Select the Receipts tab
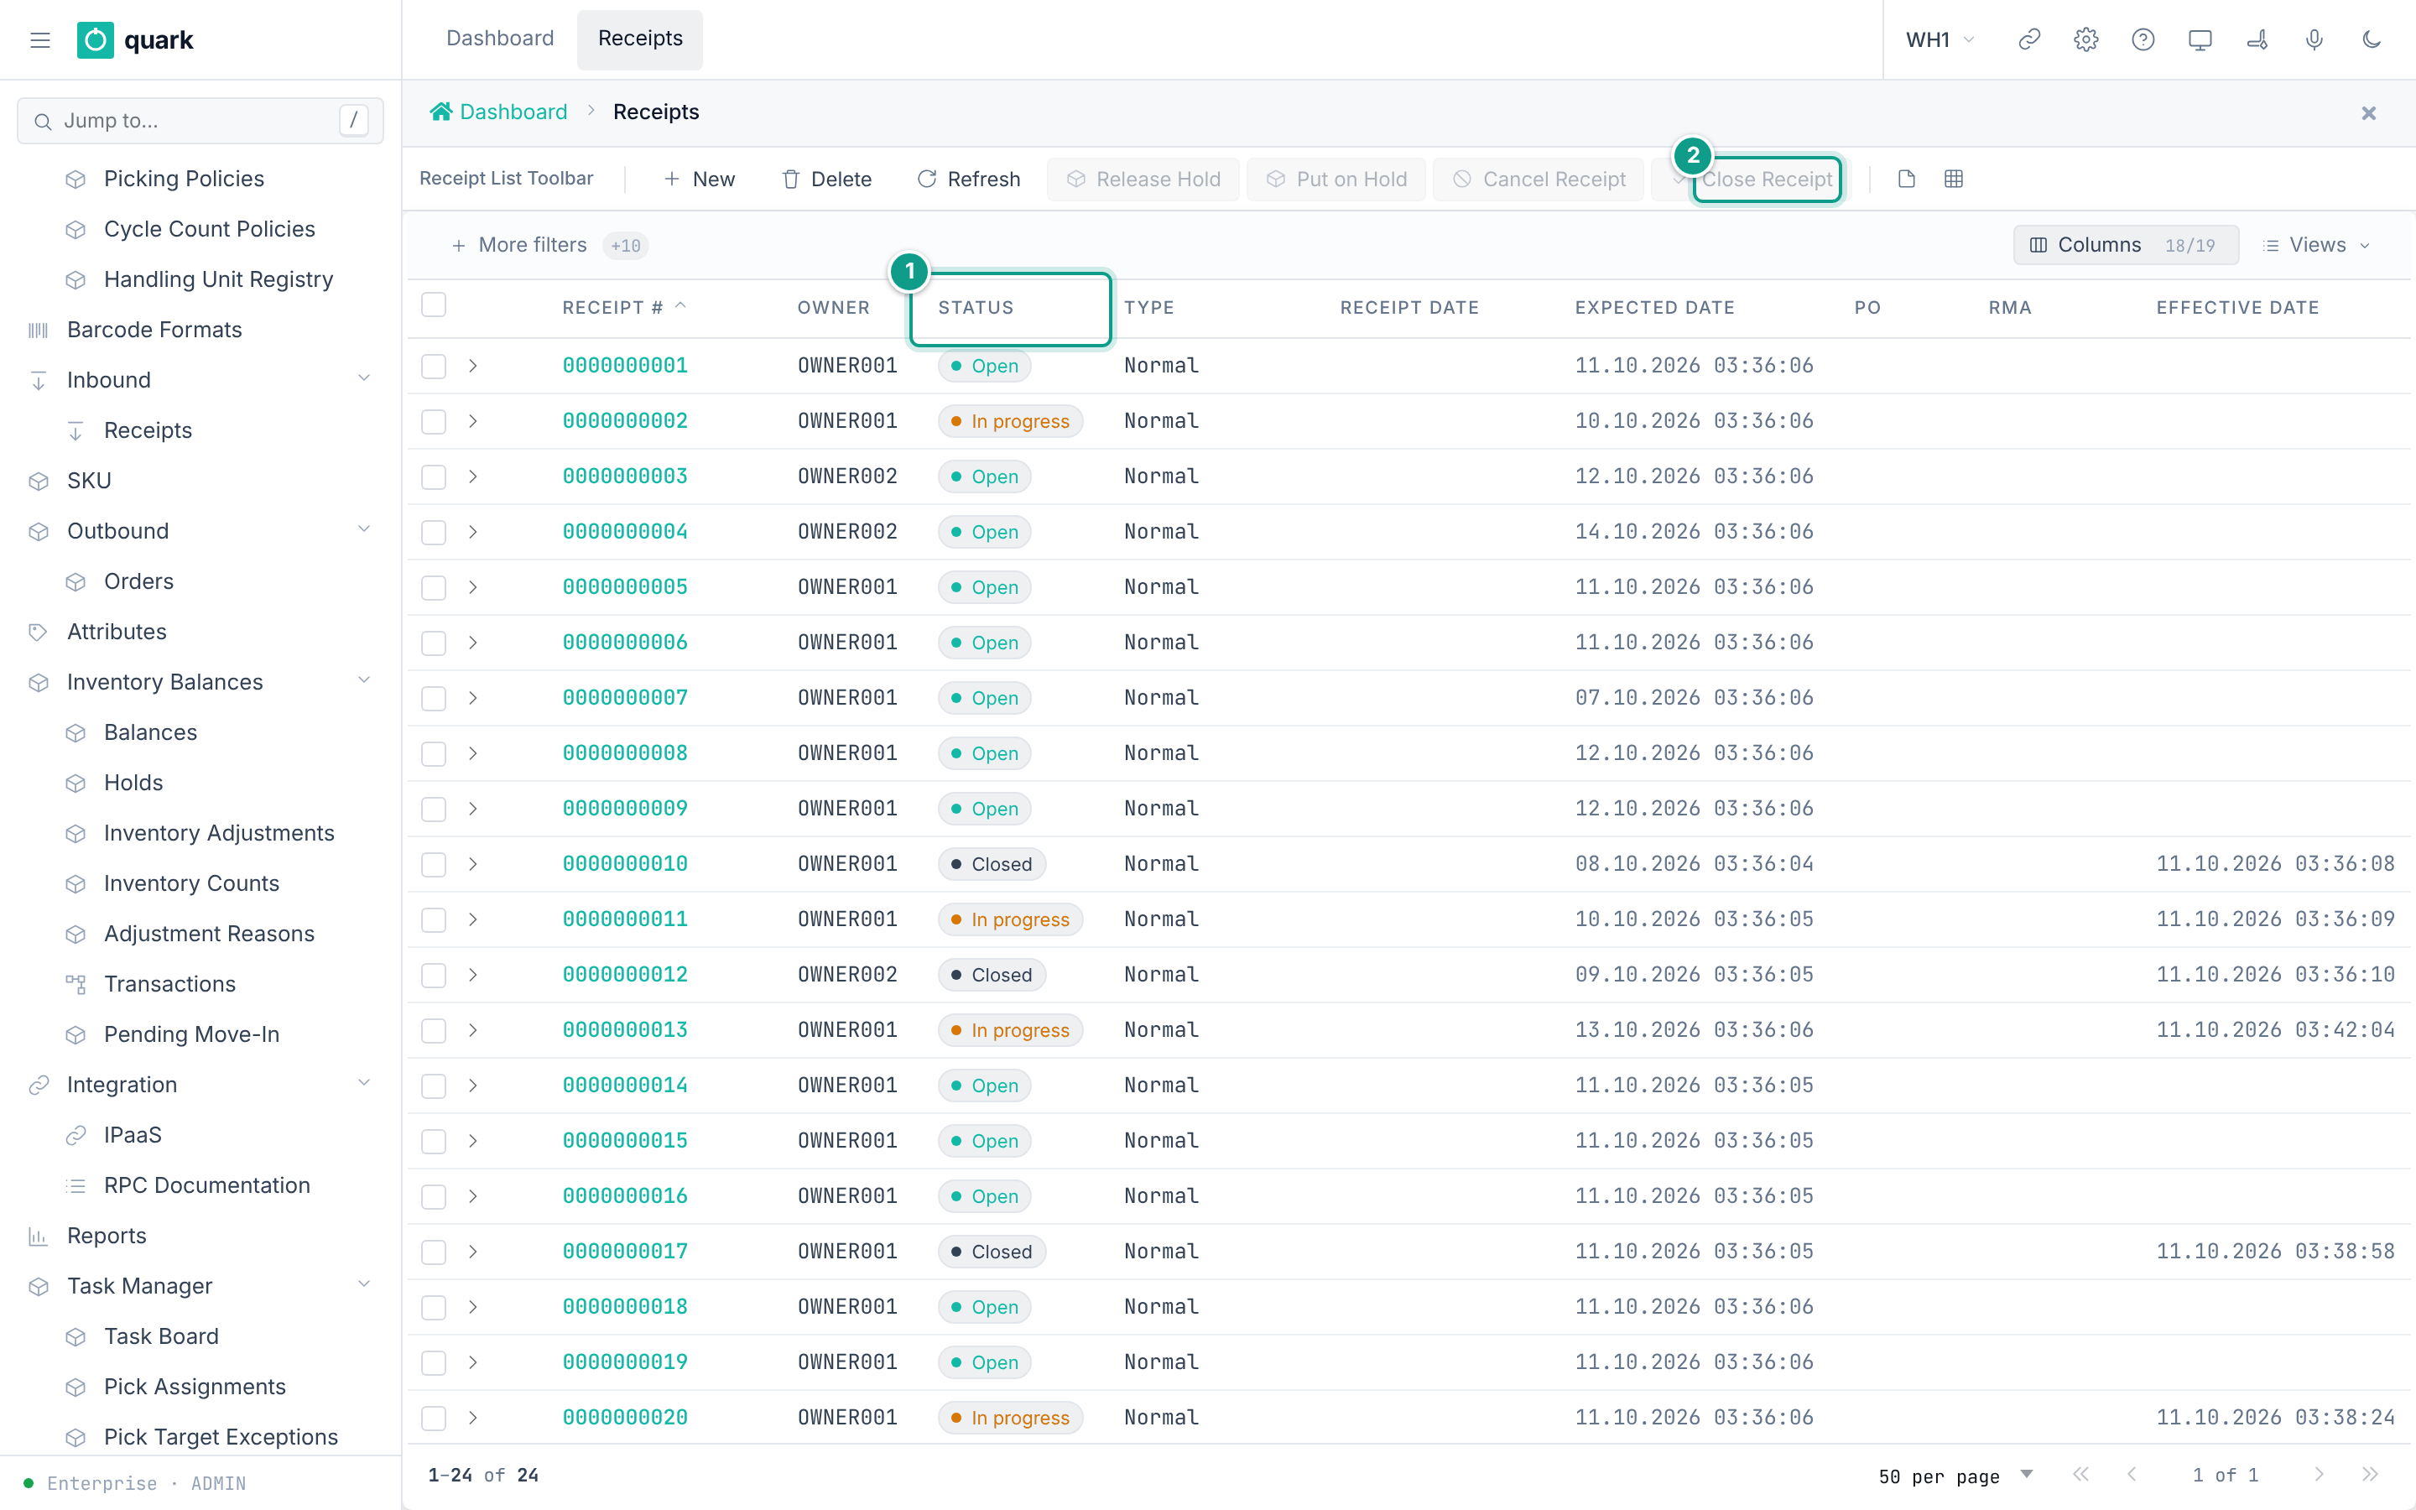 coord(640,39)
